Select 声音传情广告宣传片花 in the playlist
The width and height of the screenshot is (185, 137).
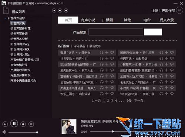click(25, 60)
